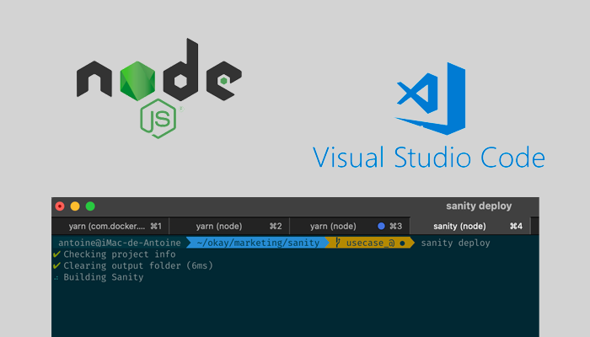Click the "Checking project info" line
The width and height of the screenshot is (590, 337).
(x=120, y=254)
